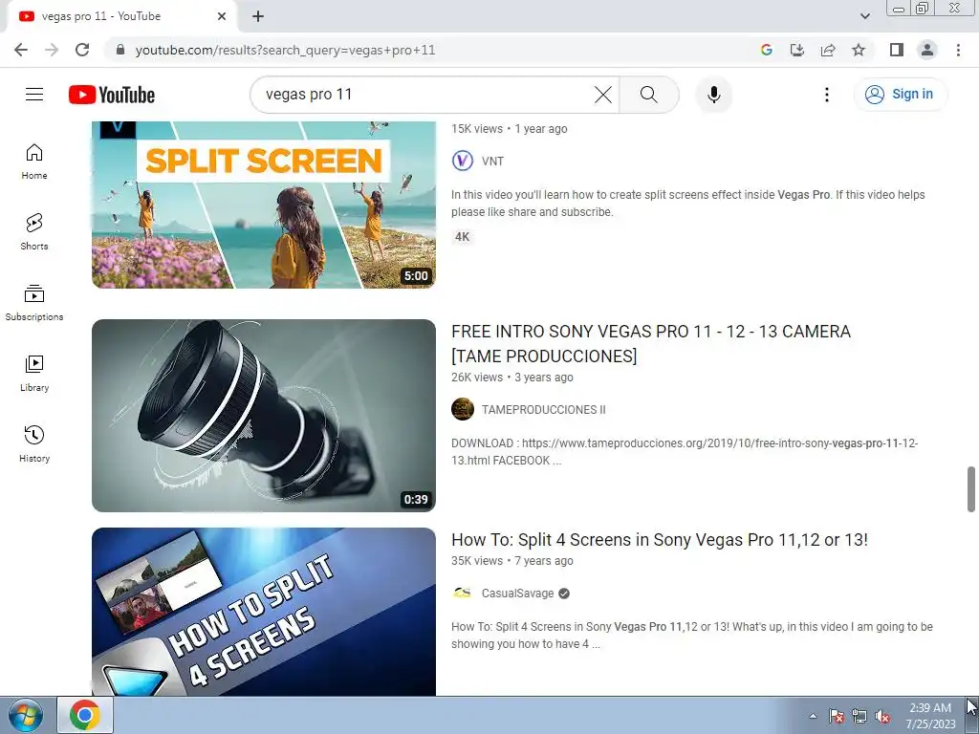979x734 pixels.
Task: Click the Action Center flag tray icon
Action: coord(837,717)
